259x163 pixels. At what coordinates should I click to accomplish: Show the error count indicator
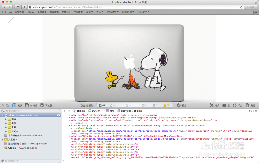tap(155, 105)
